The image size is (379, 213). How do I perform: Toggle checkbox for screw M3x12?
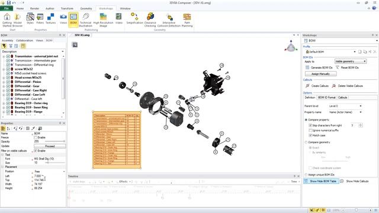tap(8, 69)
